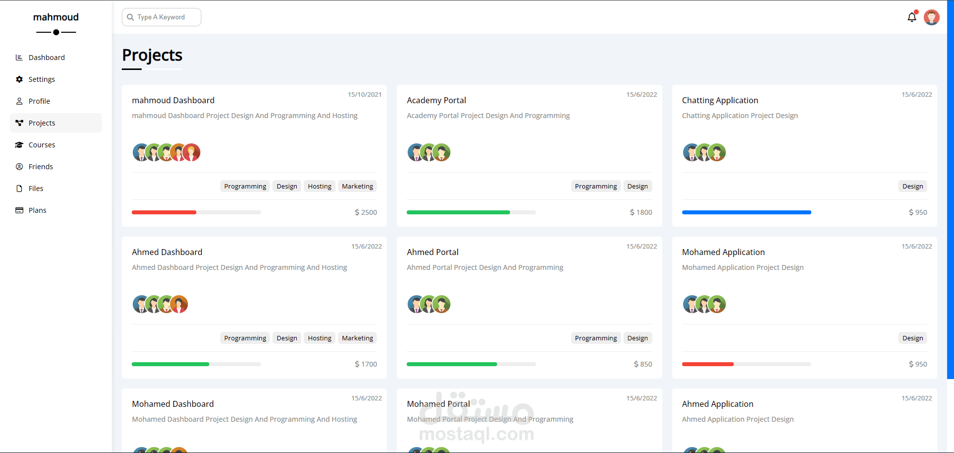Focus the Type A Keyword search field
The image size is (954, 453).
tap(162, 17)
